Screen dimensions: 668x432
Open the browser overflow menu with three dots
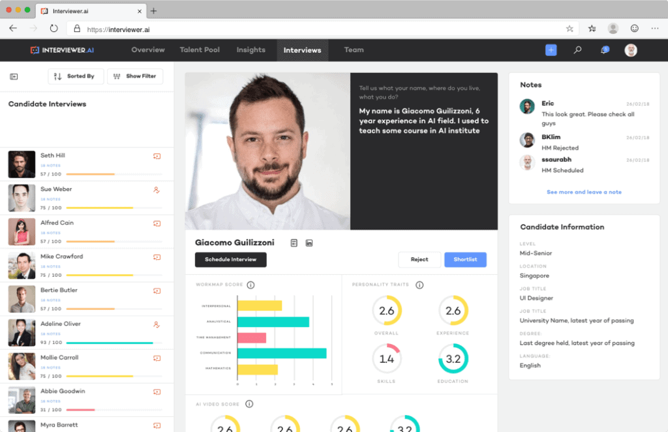tap(654, 28)
